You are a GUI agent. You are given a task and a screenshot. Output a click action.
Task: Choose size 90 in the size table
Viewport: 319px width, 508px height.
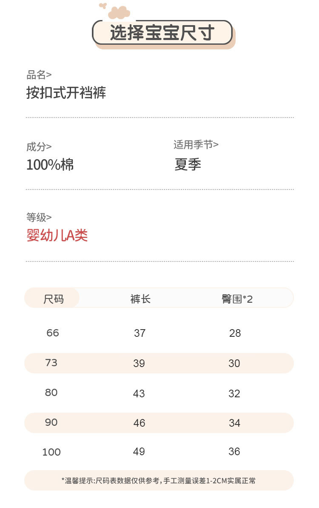click(51, 422)
